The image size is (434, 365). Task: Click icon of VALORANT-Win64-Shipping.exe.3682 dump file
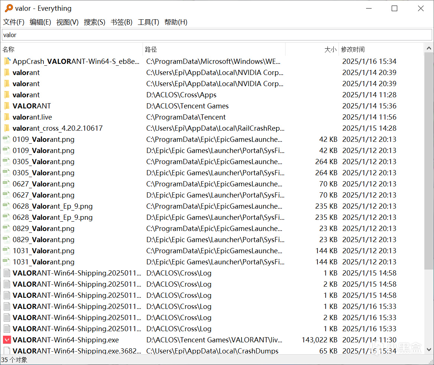[7, 351]
